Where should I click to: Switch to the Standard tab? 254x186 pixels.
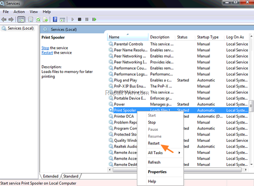71,176
